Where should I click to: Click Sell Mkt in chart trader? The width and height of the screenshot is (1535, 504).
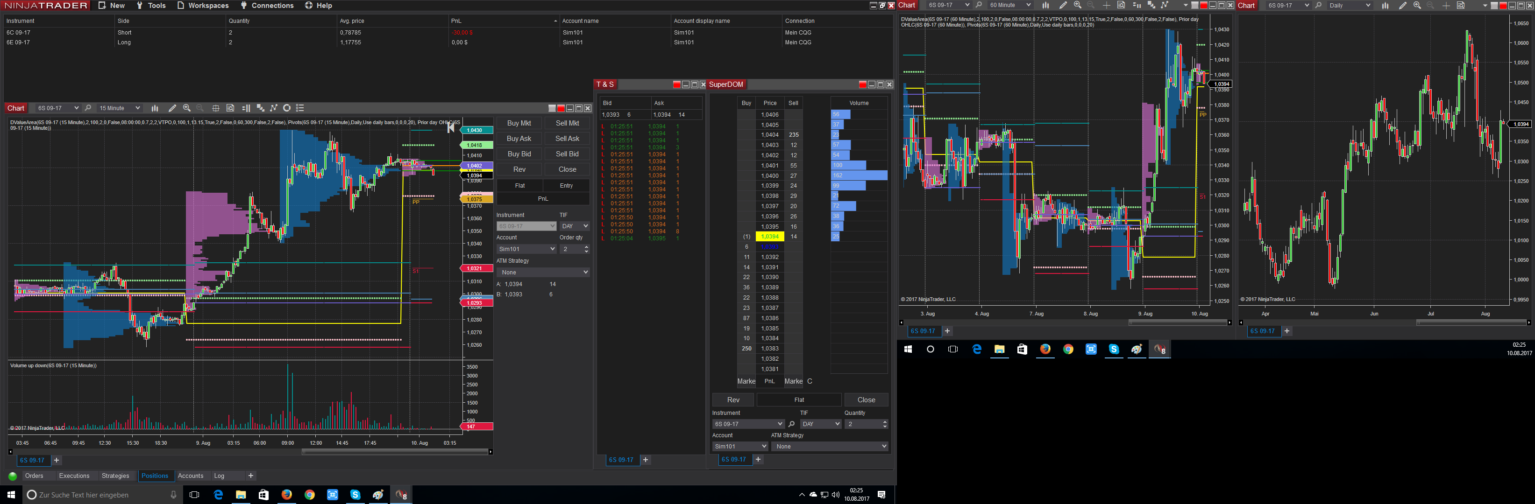(x=567, y=123)
